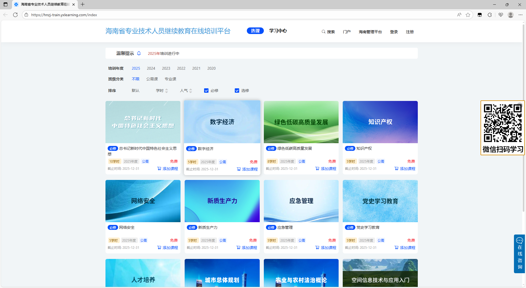Open online consultation chat widget

[x=519, y=254]
